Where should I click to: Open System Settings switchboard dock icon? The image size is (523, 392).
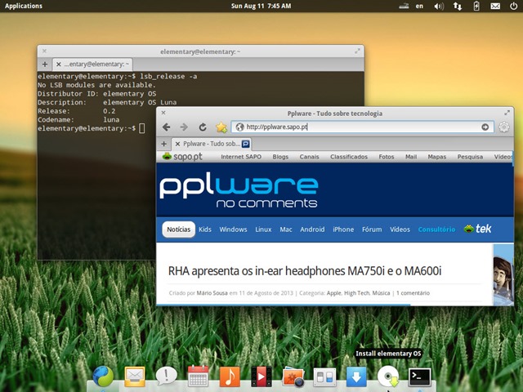(x=324, y=377)
